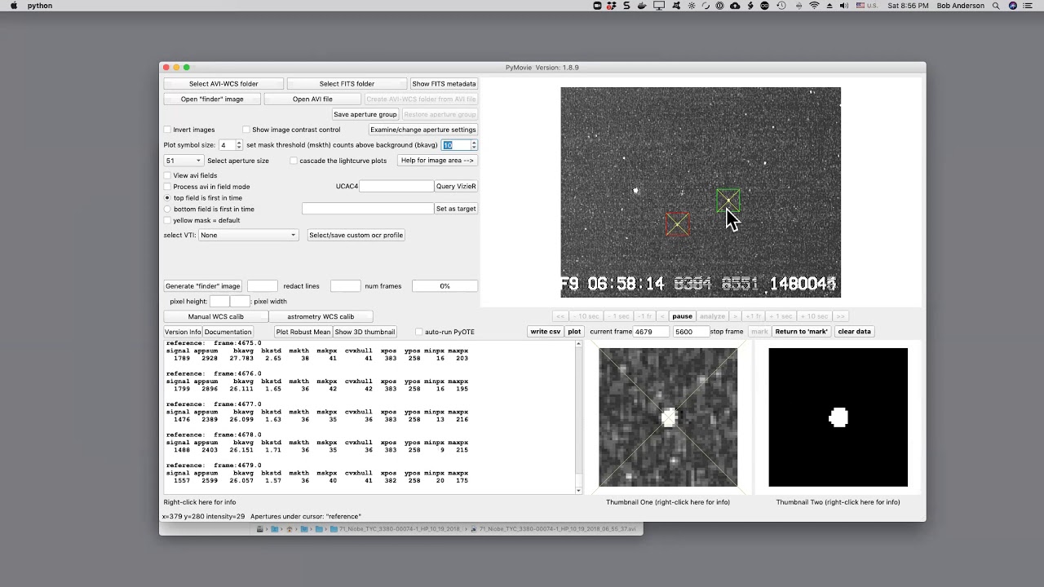This screenshot has height=587, width=1044.
Task: Open the Apple menu
Action: tap(13, 6)
